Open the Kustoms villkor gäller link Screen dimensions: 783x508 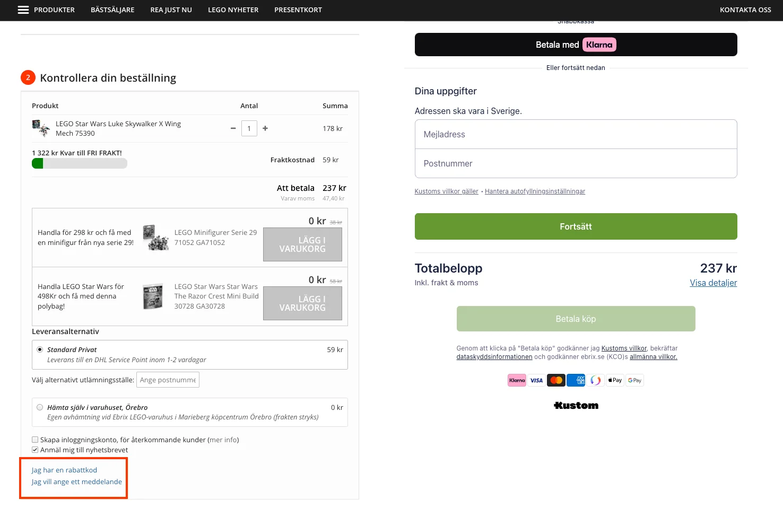pyautogui.click(x=447, y=191)
